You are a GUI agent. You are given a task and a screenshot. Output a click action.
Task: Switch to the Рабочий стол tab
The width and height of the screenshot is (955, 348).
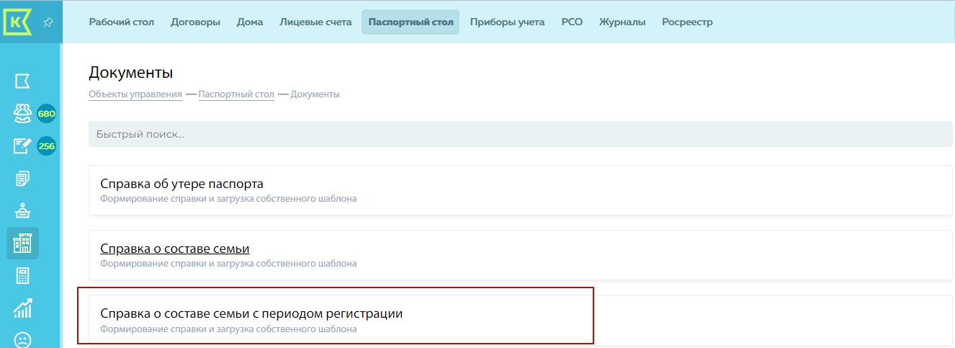[x=122, y=22]
